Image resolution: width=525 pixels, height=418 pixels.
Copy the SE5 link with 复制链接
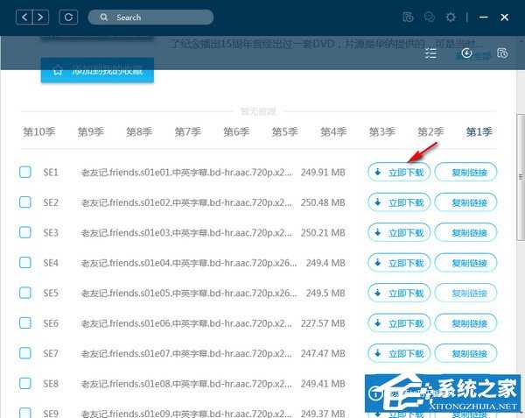tap(465, 293)
